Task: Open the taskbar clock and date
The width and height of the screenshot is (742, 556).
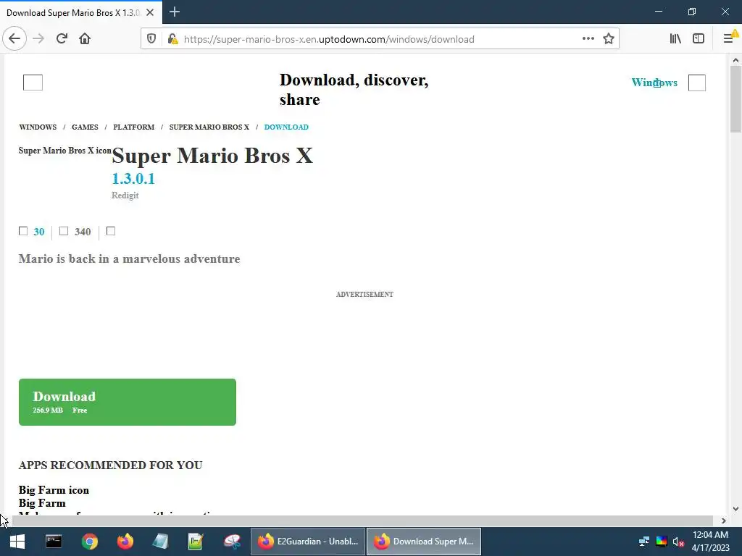Action: coord(710,542)
